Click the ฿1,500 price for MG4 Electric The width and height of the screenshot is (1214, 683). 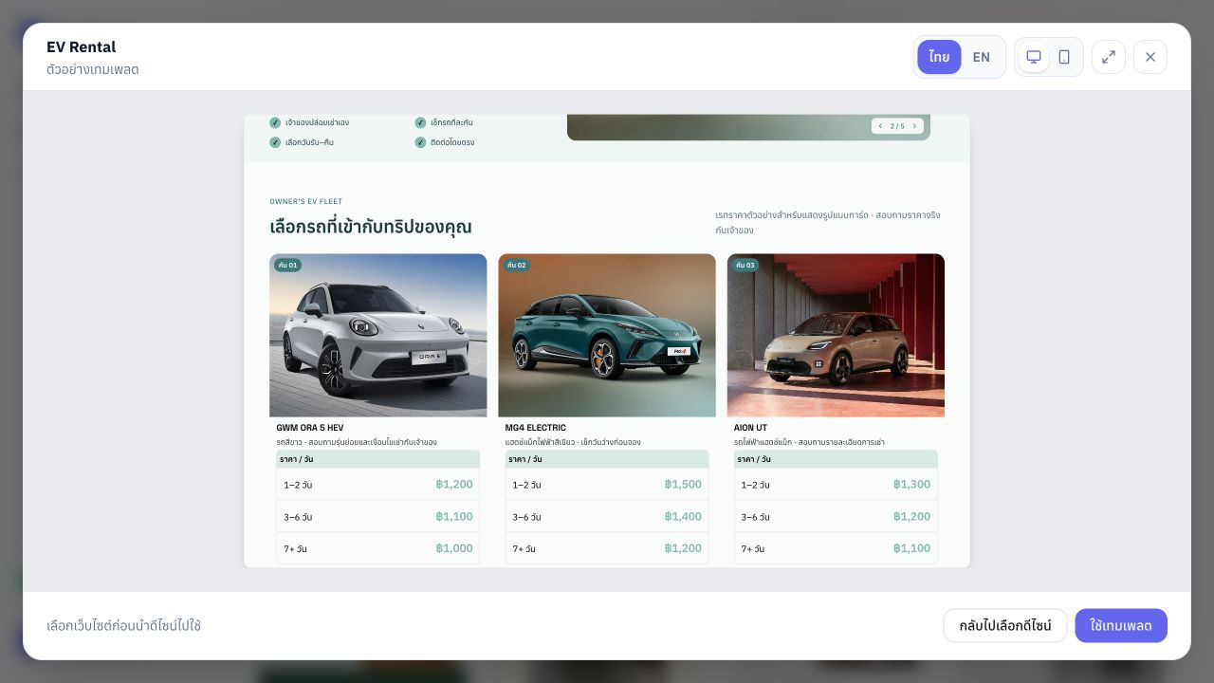tap(683, 485)
